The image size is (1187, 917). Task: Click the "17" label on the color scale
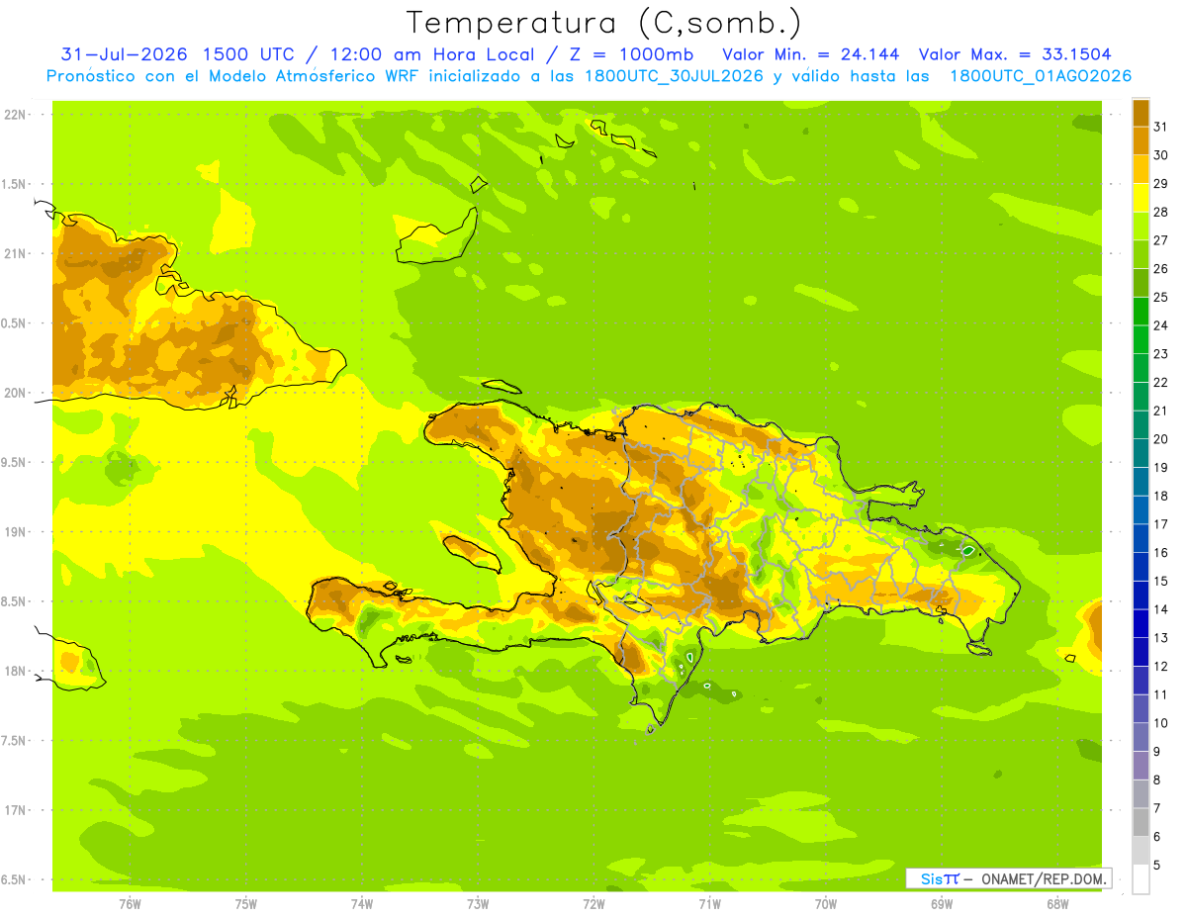point(1161,524)
